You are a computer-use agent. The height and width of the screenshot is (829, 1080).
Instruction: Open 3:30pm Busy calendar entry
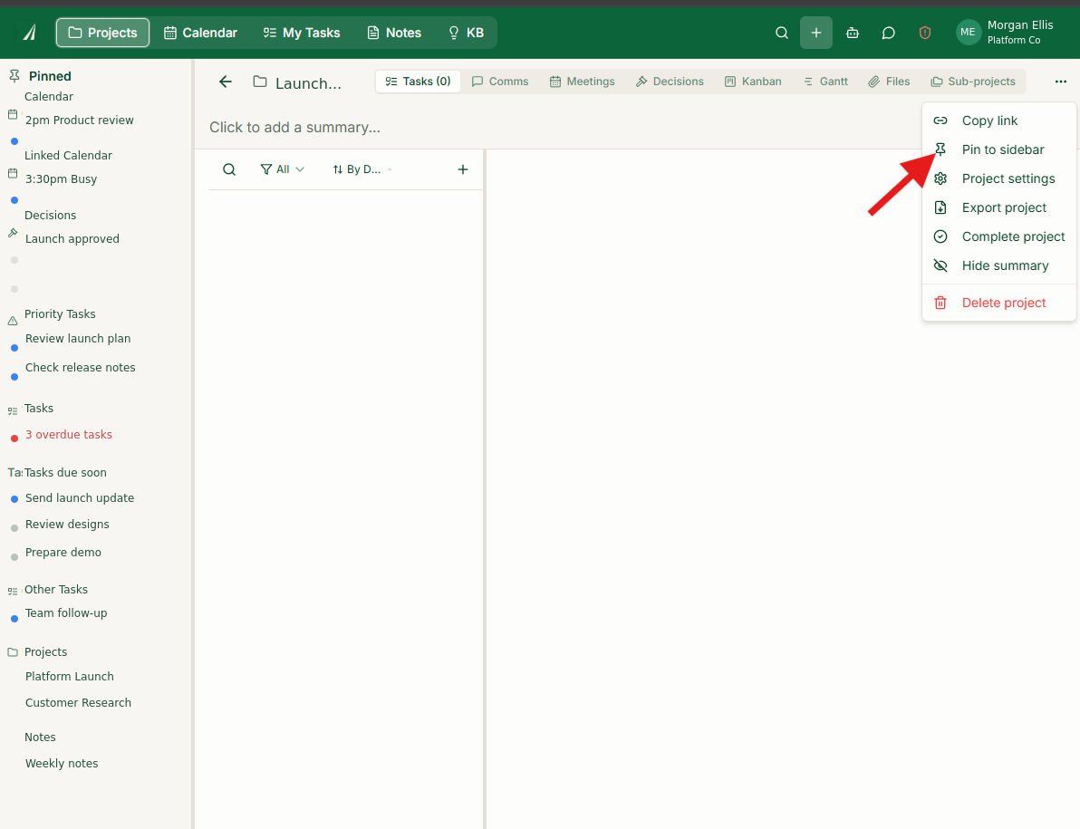(x=62, y=179)
